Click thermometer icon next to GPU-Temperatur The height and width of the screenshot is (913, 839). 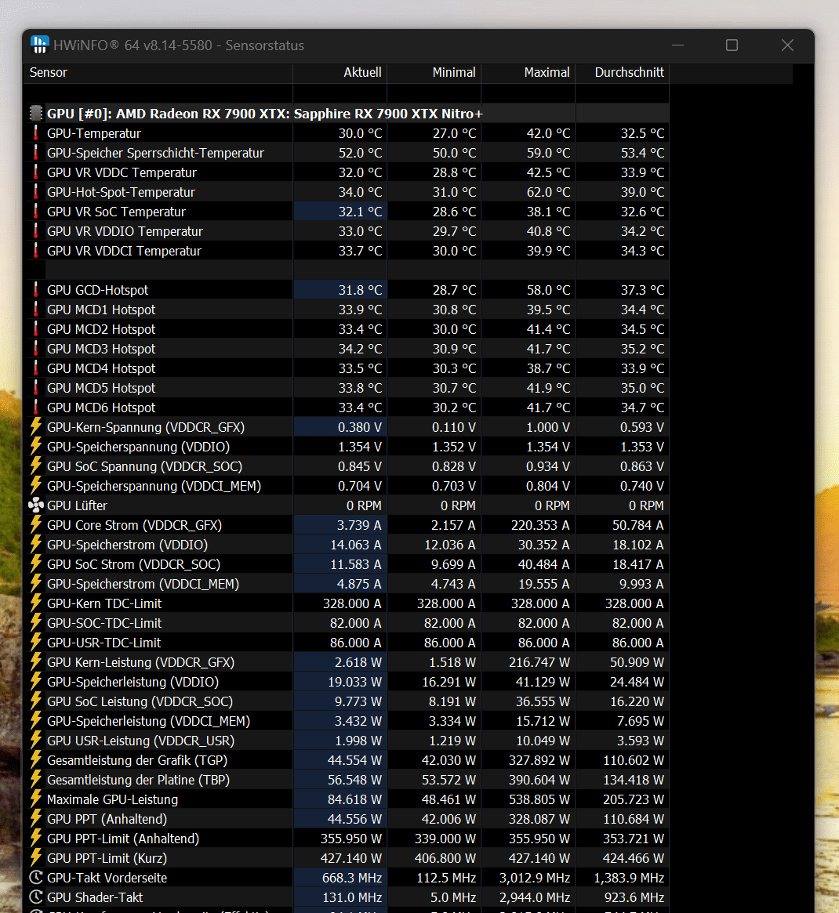[x=36, y=132]
